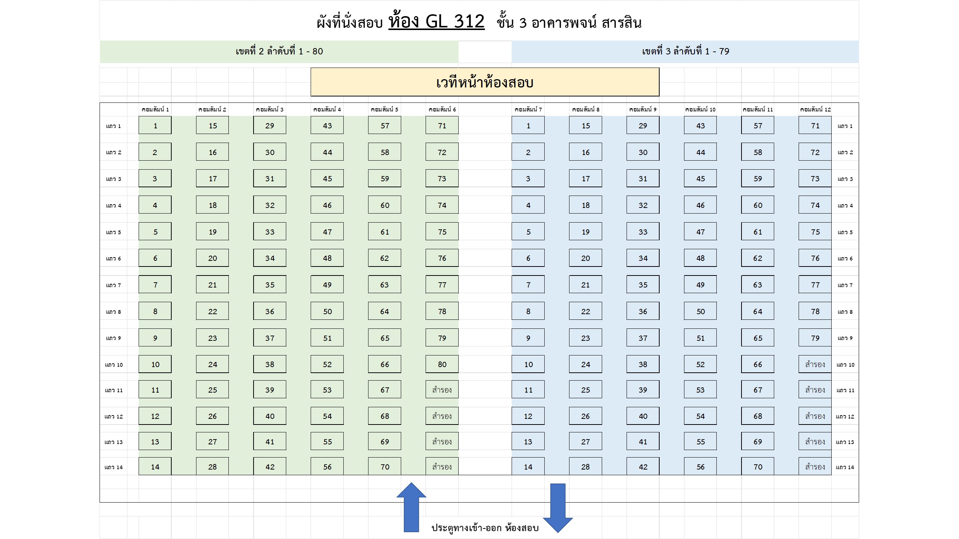Select สำรอง seat in column 12, row 10
The image size is (959, 539).
pos(815,364)
